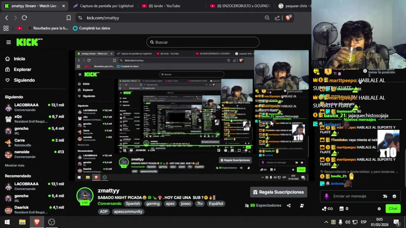
Task: Click the purple chat identity badge icon
Action: 326,196
